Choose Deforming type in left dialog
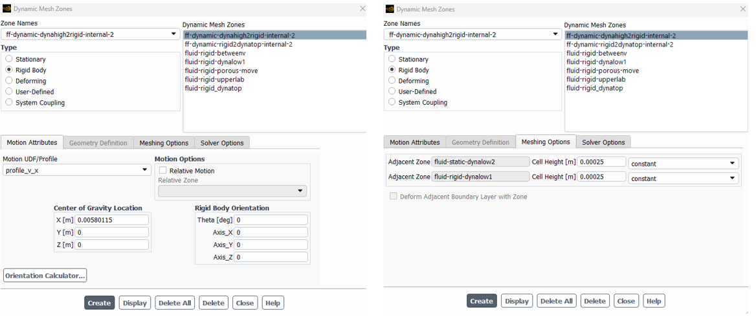 point(9,81)
